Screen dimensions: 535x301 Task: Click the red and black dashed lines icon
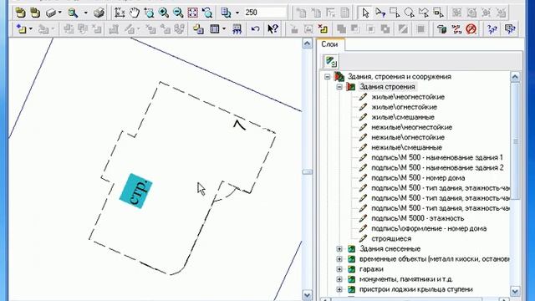tap(456, 29)
